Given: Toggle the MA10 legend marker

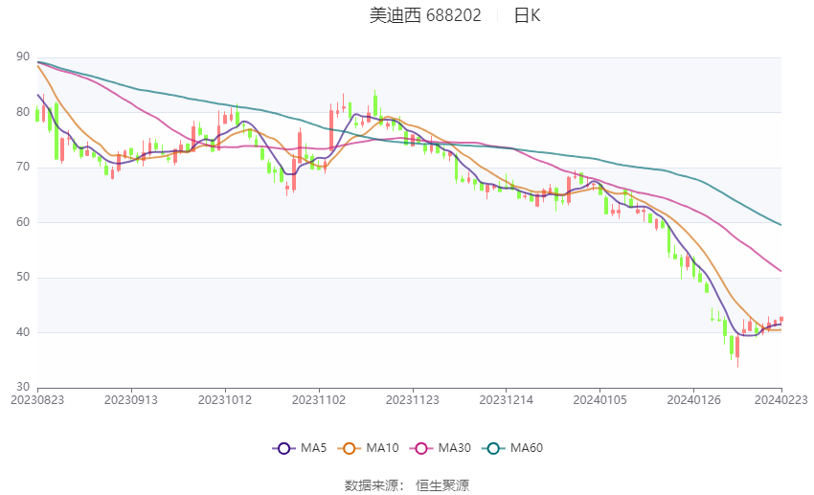Looking at the screenshot, I should coord(350,448).
